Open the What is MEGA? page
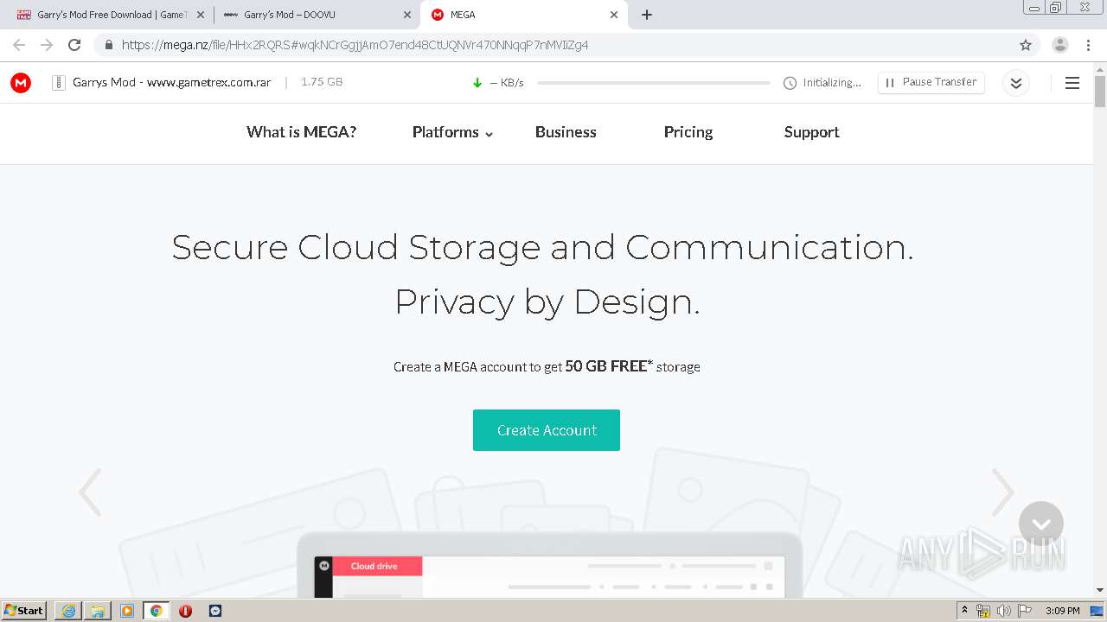 [301, 132]
